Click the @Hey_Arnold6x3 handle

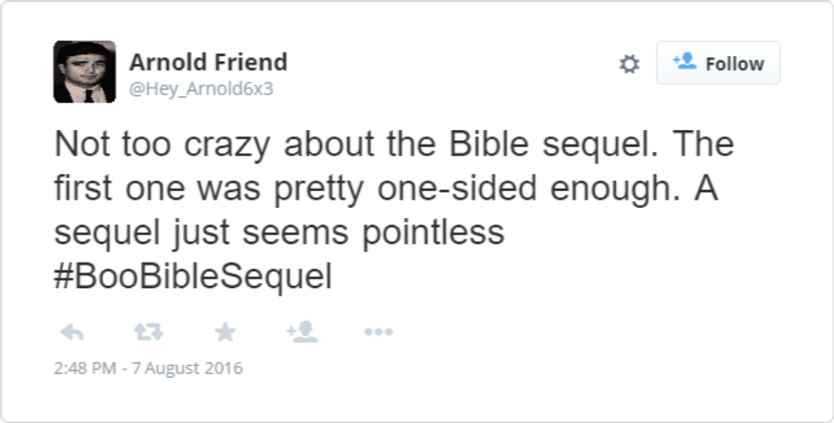[201, 89]
